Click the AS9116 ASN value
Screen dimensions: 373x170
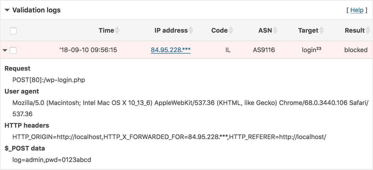[x=264, y=50]
